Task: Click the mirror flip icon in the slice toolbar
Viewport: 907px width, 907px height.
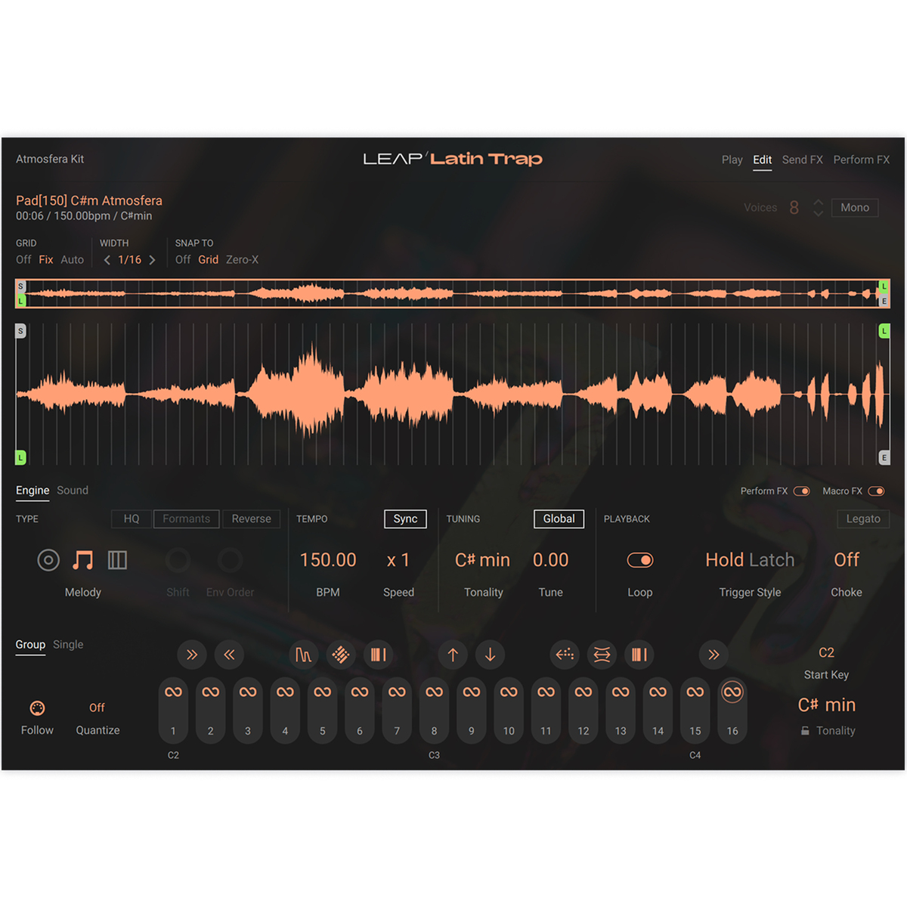Action: [602, 655]
